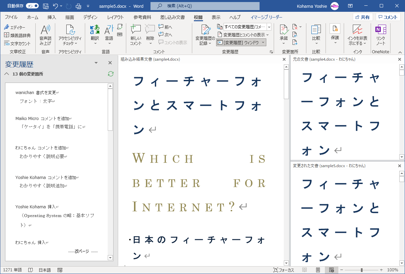Switch to Read Mode view in status bar
This screenshot has height=274, width=405.
click(x=304, y=270)
